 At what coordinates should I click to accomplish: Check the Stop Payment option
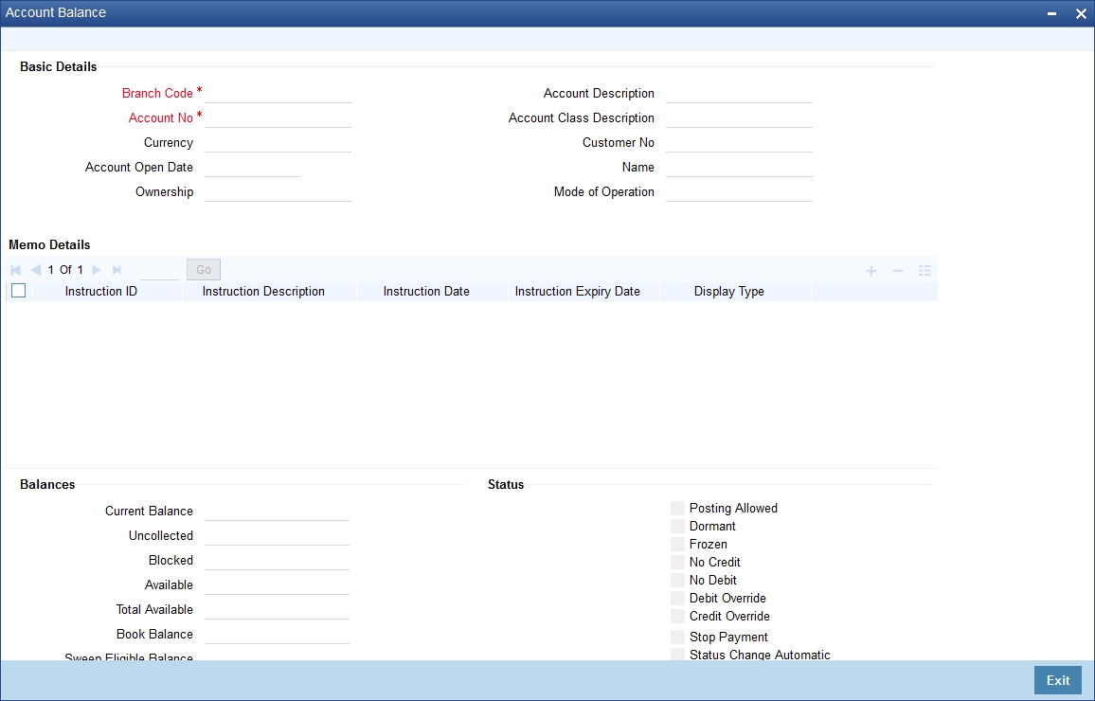coord(677,637)
